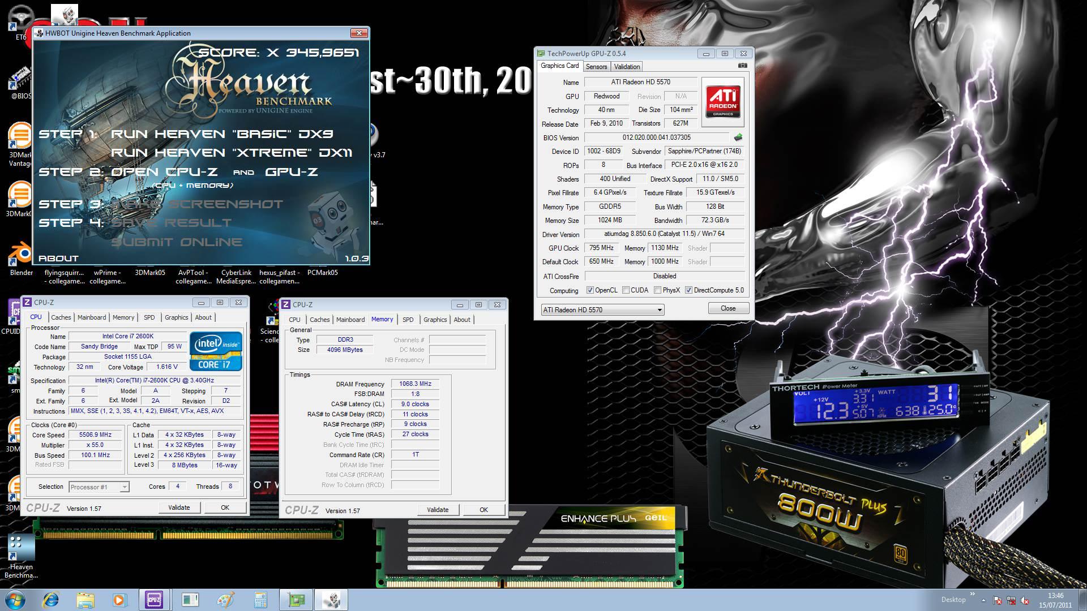Open the Calculator taskbar icon
The image size is (1087, 611).
pos(260,600)
